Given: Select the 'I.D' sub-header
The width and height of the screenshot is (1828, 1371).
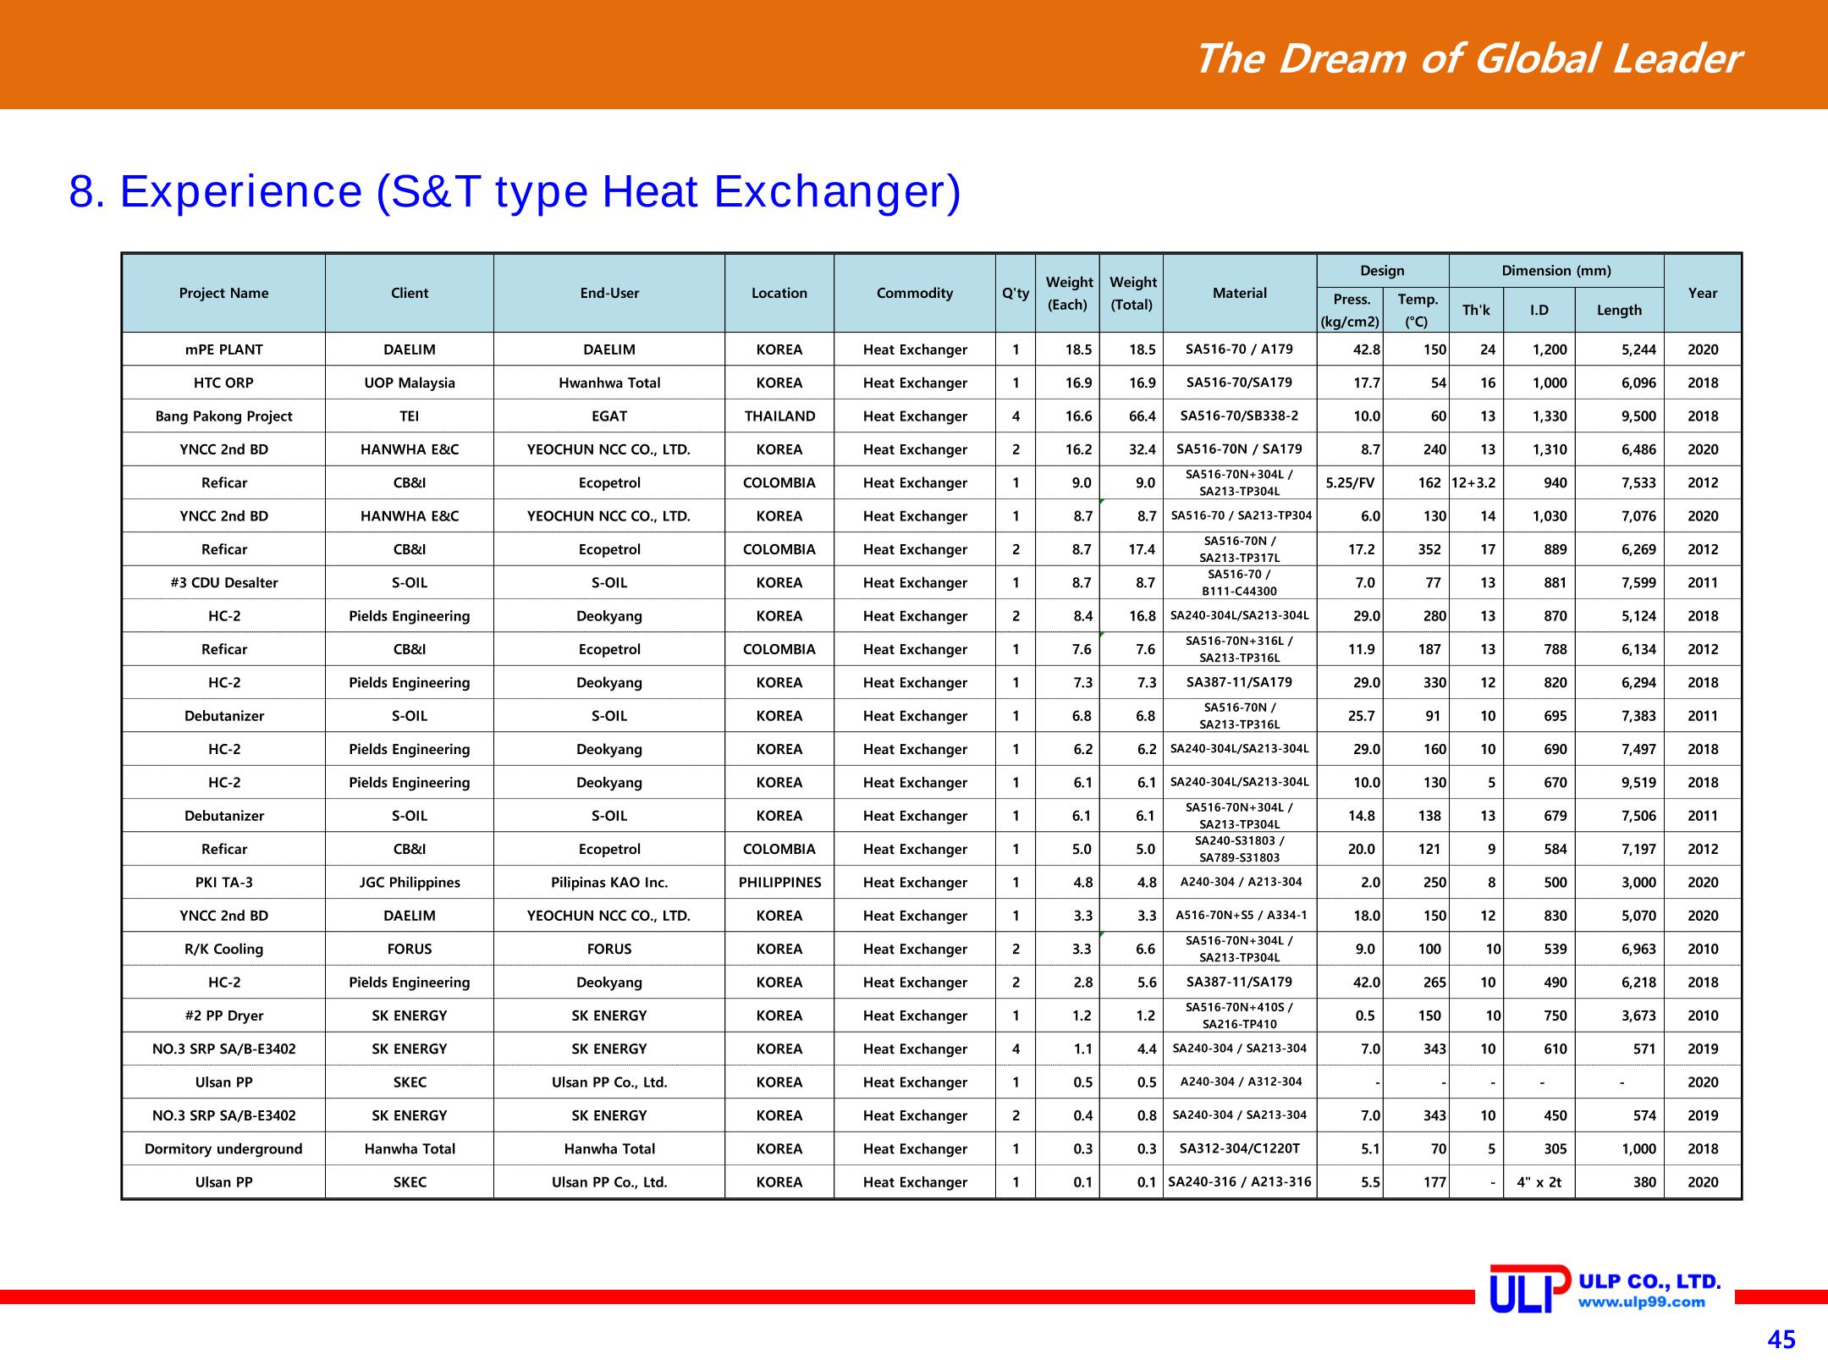Looking at the screenshot, I should [1539, 310].
